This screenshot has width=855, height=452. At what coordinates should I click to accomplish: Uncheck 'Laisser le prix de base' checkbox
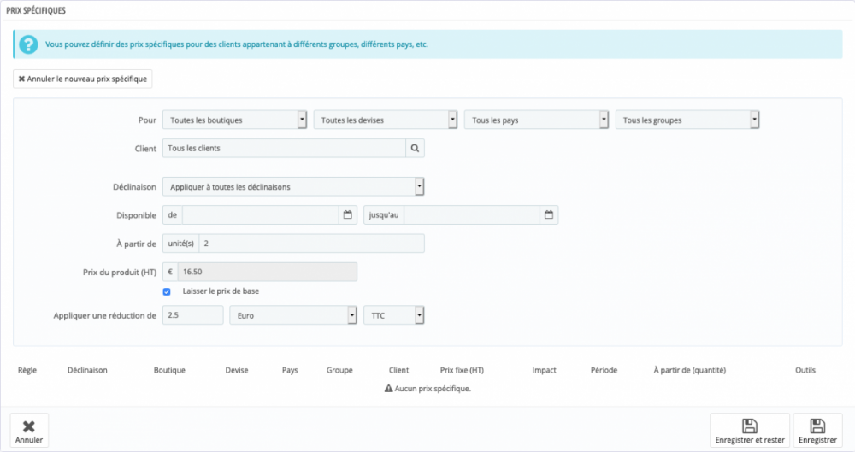(x=167, y=291)
